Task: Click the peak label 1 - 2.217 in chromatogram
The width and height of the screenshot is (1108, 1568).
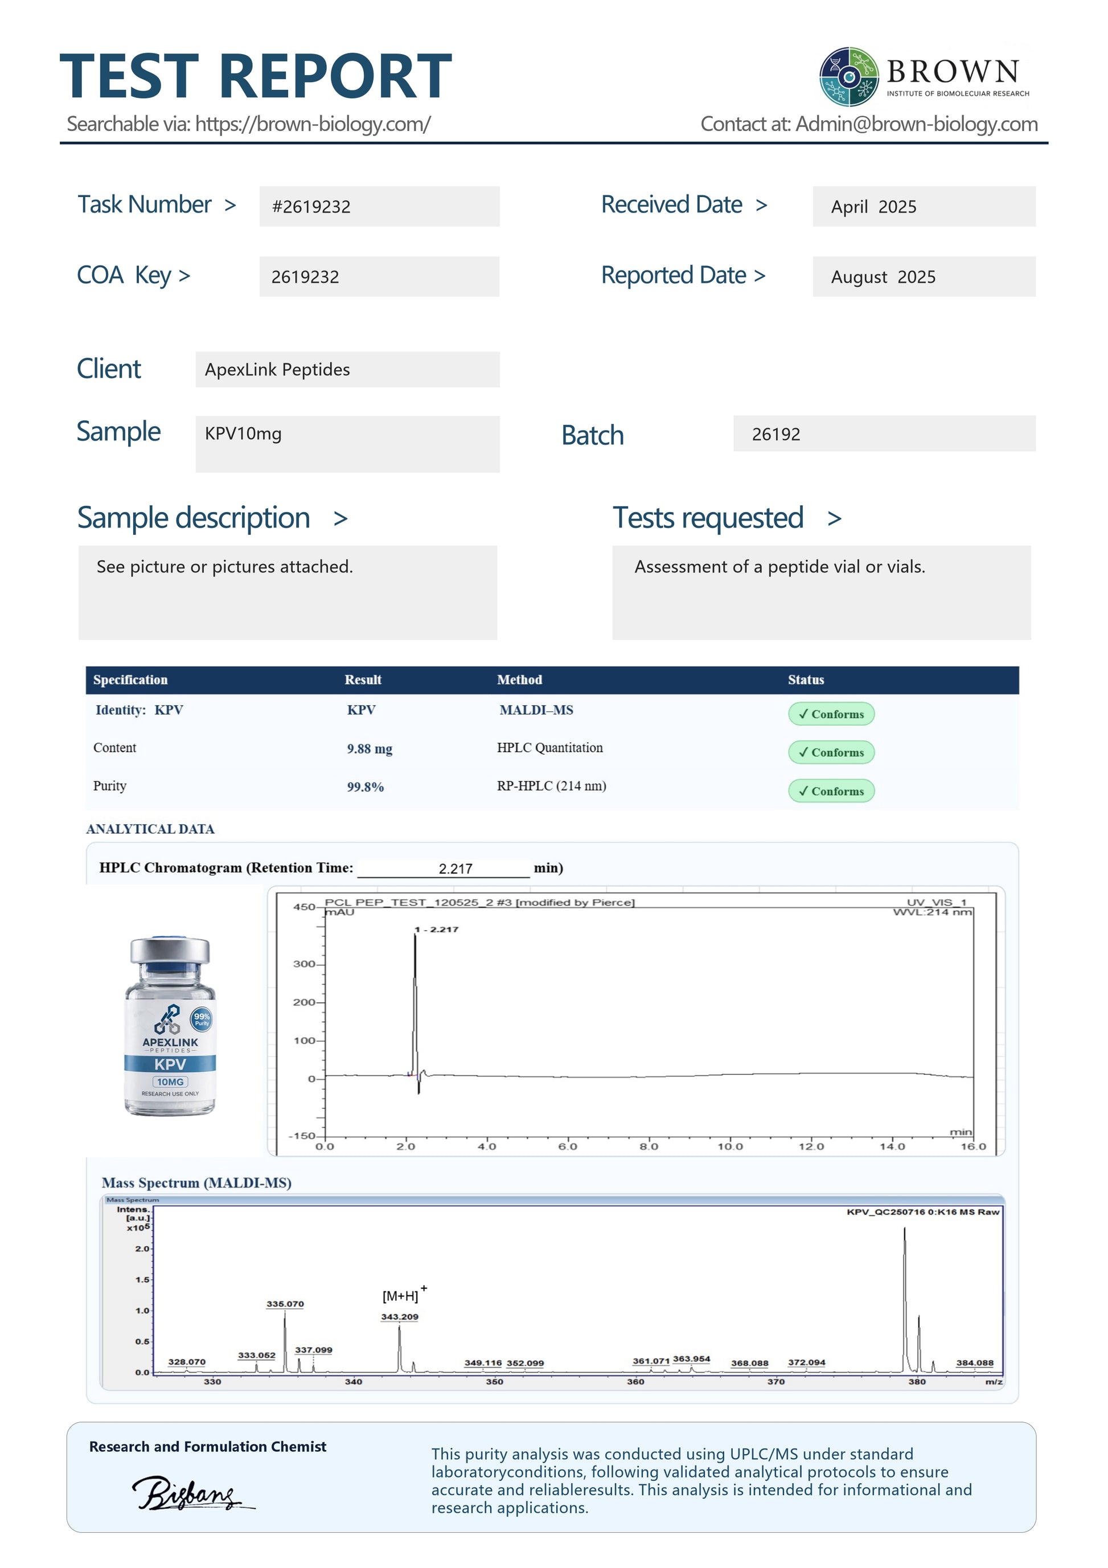Action: pyautogui.click(x=436, y=930)
